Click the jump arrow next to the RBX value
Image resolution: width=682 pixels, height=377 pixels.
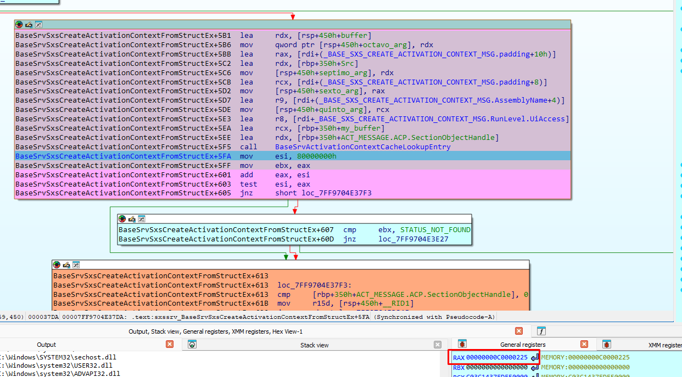534,367
